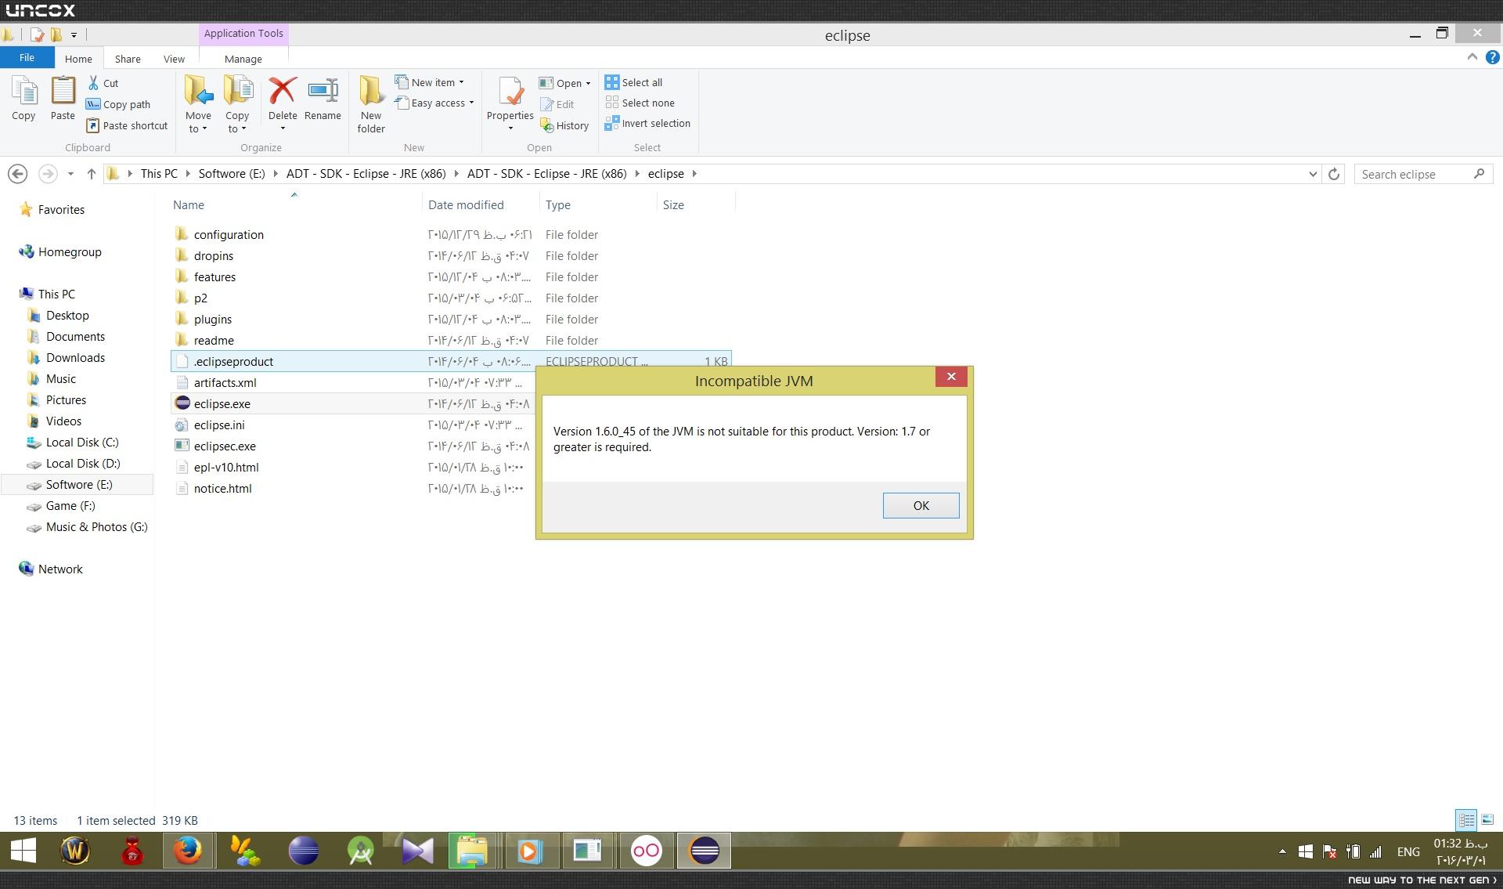Click Paste shortcut in the ribbon
This screenshot has height=889, width=1503.
coord(127,125)
